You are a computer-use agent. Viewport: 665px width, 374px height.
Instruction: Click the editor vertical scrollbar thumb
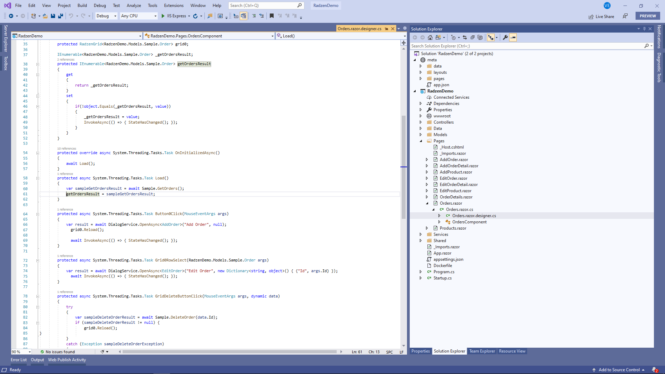[404, 167]
